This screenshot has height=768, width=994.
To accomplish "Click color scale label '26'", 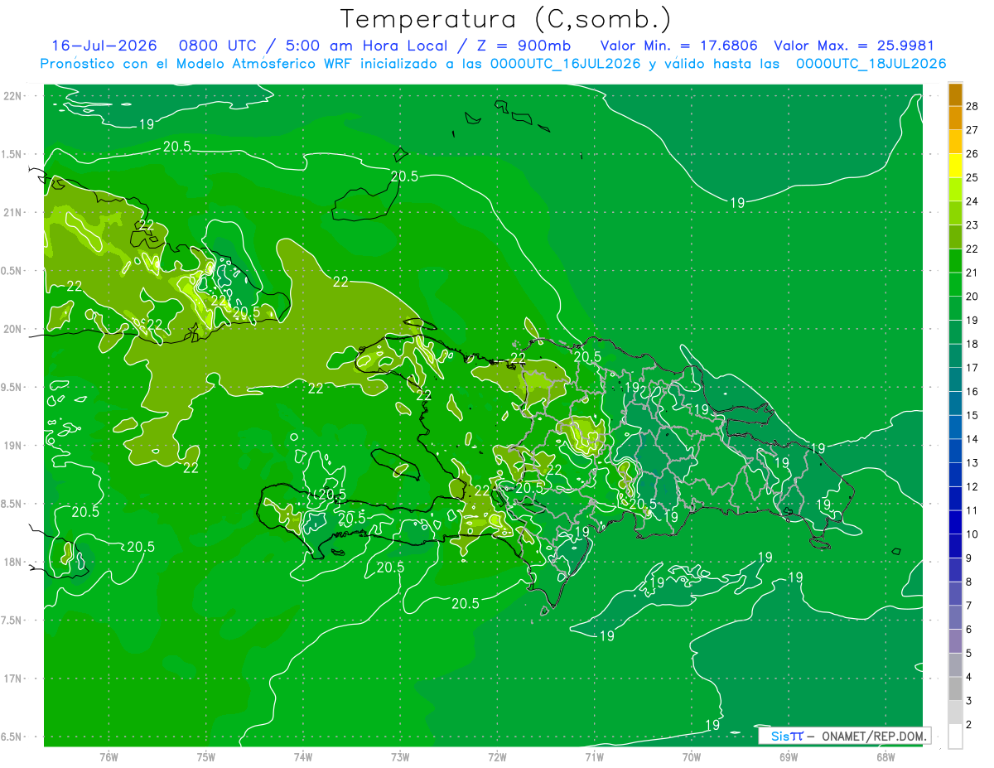I will (972, 154).
